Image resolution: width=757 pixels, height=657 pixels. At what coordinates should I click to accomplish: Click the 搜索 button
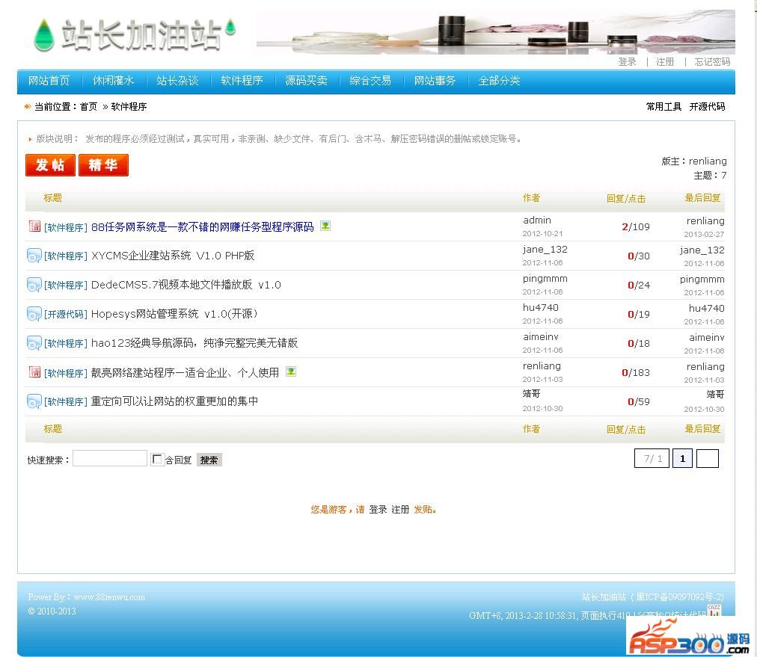(x=209, y=460)
